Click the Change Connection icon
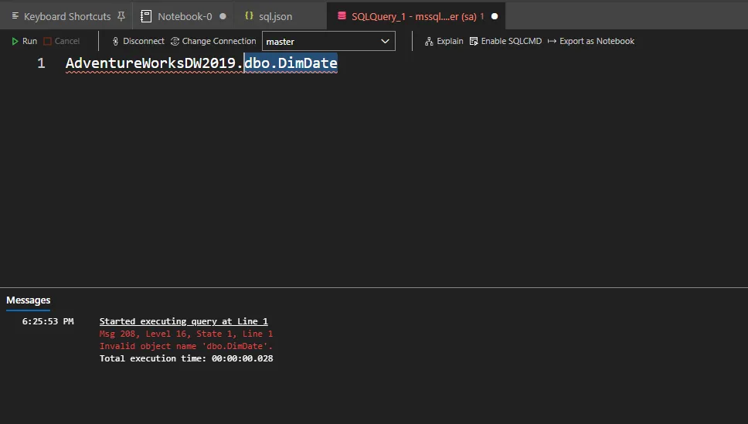 [175, 42]
